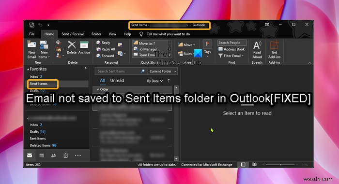Expand the Quick Steps gallery

(x=169, y=55)
